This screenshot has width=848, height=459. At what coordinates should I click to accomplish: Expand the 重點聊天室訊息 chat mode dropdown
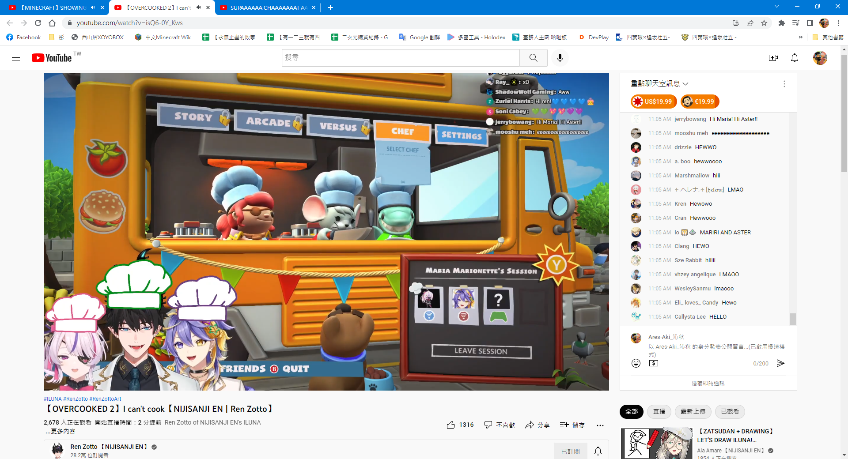tap(659, 83)
